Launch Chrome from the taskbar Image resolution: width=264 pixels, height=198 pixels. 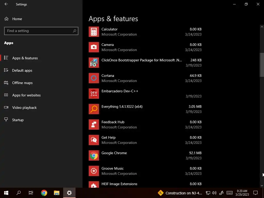point(44,193)
